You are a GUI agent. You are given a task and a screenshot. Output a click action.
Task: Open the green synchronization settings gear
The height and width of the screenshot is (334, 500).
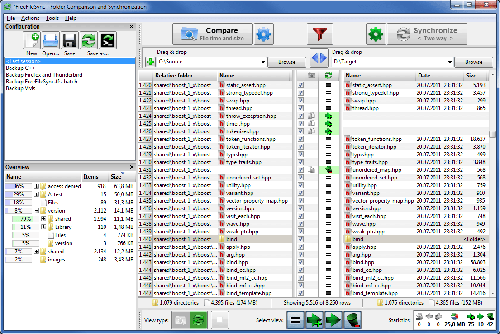coord(376,34)
